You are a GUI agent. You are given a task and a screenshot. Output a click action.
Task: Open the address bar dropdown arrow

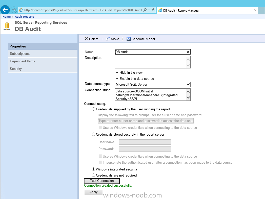(149, 10)
